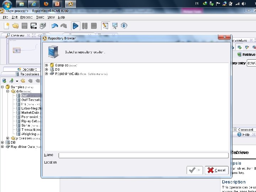This screenshot has height=192, width=256.
Task: Launch Internet Explorer from the taskbar
Action: coord(34,4)
